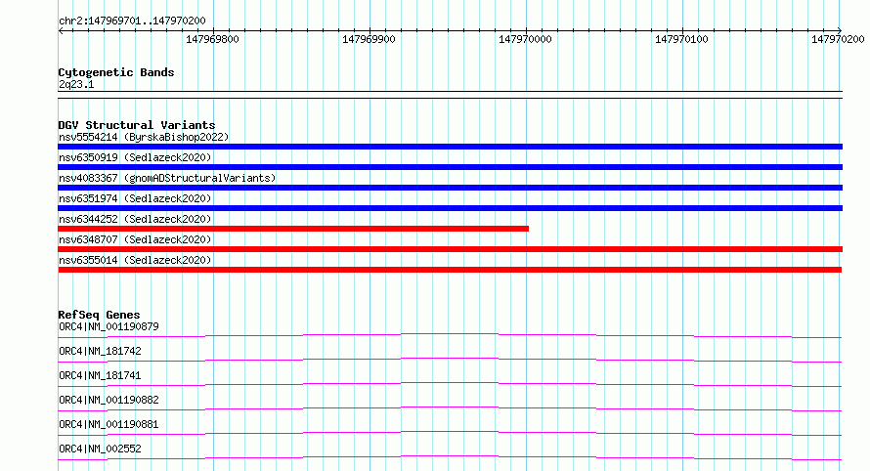Open variant nsv6348707 (Sedlazeck2020) label
This screenshot has width=870, height=471.
[135, 239]
